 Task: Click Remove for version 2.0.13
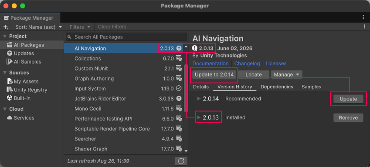(x=348, y=117)
